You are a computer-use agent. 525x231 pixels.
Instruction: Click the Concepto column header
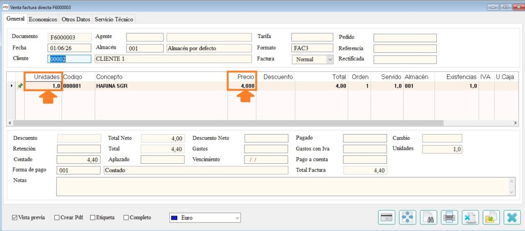click(161, 77)
